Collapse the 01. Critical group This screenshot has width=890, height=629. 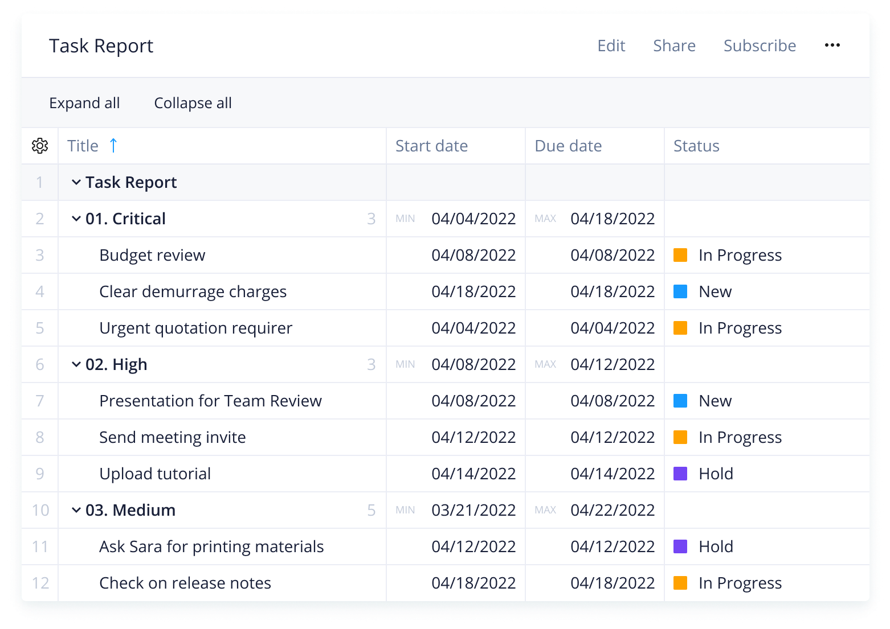(x=76, y=219)
